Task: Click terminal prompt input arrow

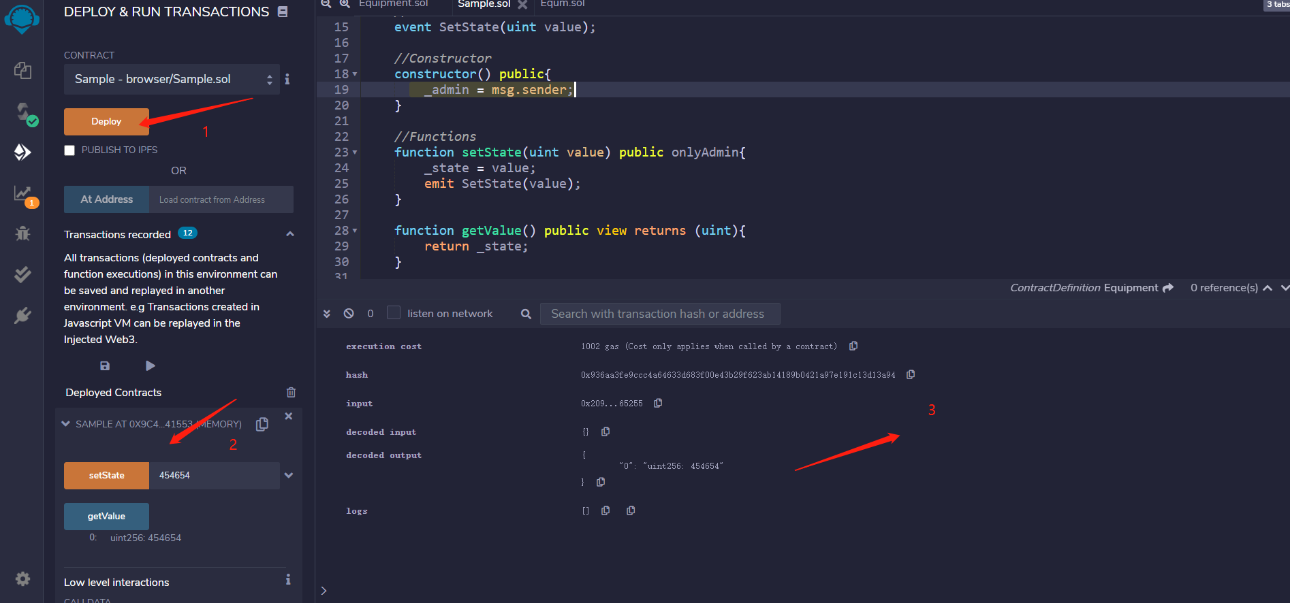Action: tap(324, 591)
